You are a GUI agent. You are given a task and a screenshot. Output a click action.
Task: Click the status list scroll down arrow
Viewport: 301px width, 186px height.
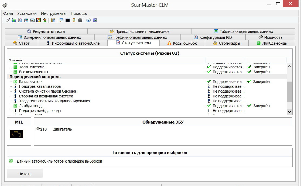[290, 111]
